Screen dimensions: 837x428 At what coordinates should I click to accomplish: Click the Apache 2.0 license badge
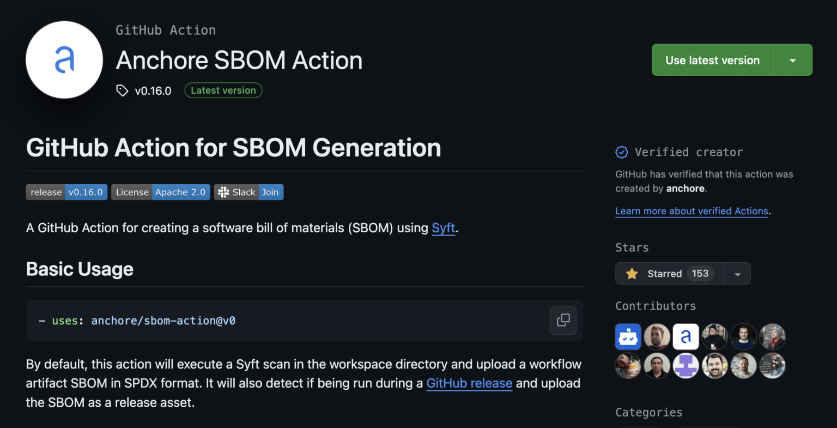180,192
